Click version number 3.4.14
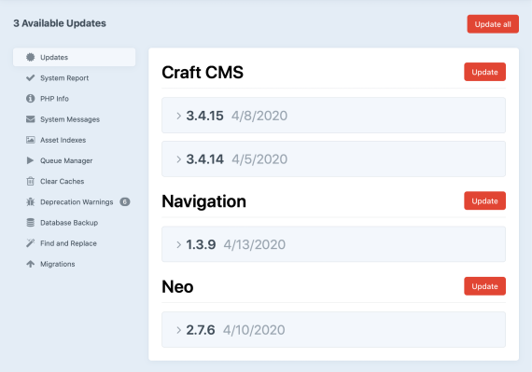The height and width of the screenshot is (372, 532). [x=205, y=159]
